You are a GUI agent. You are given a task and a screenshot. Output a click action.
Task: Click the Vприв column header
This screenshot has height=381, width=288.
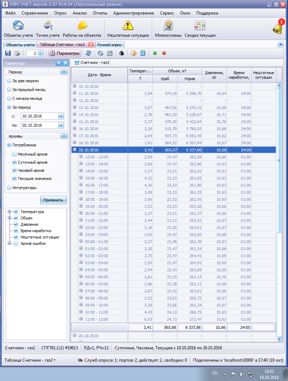pyautogui.click(x=190, y=79)
